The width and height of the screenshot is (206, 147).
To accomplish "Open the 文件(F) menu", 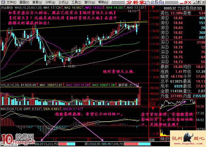I will click(11, 2).
